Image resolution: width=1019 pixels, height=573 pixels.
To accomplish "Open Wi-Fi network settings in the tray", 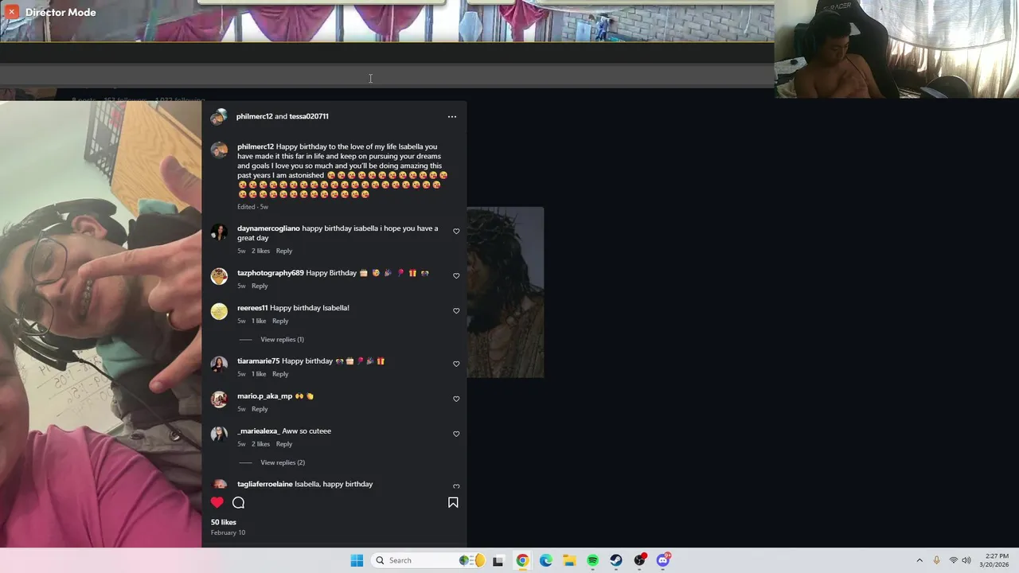I will pyautogui.click(x=954, y=560).
